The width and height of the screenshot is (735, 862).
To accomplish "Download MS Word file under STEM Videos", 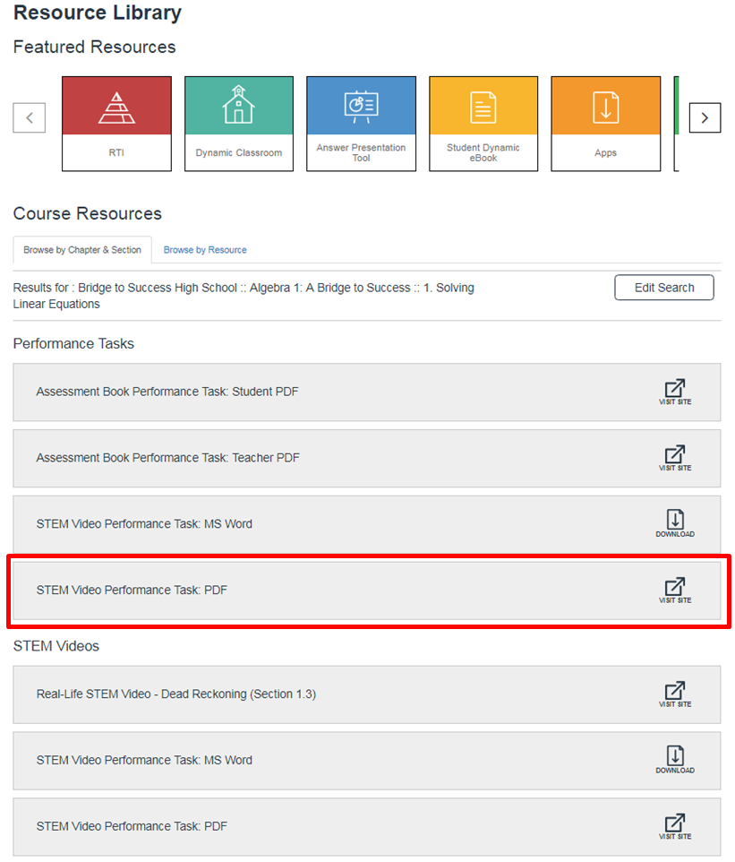I will pos(674,760).
